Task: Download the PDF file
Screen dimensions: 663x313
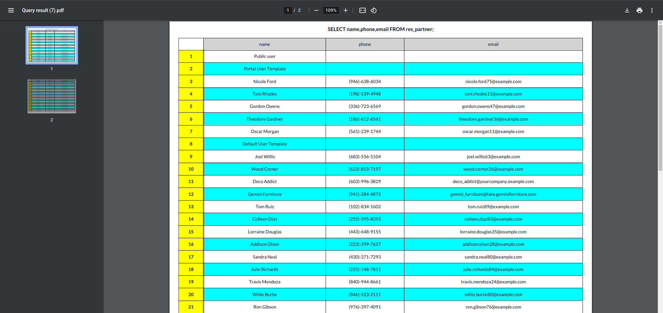Action: (x=627, y=10)
